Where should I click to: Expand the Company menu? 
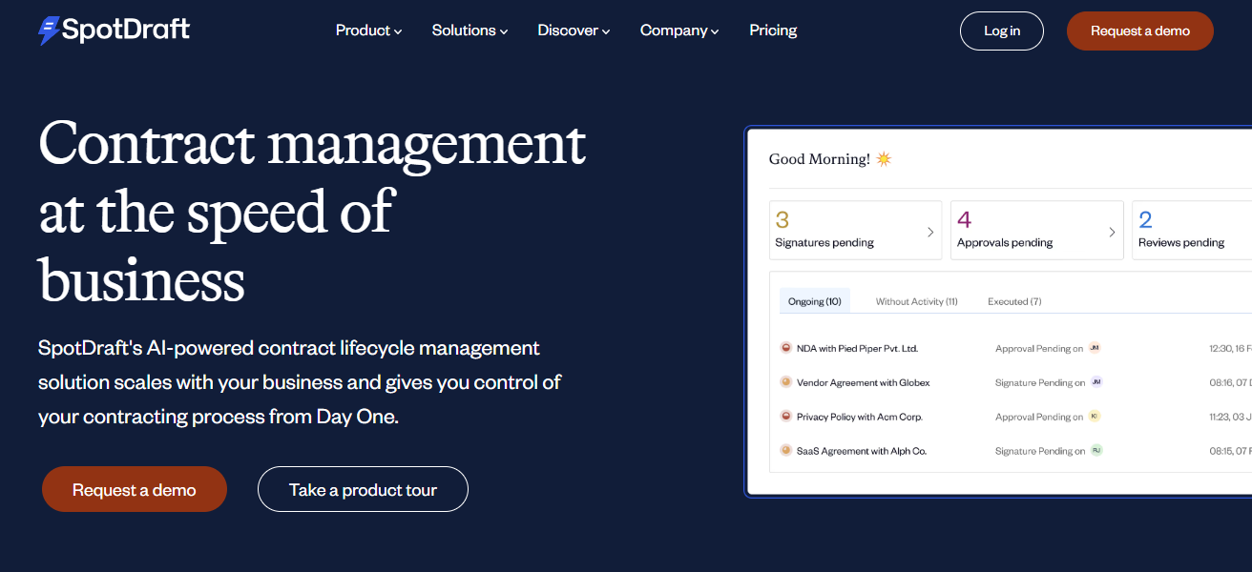(x=679, y=31)
